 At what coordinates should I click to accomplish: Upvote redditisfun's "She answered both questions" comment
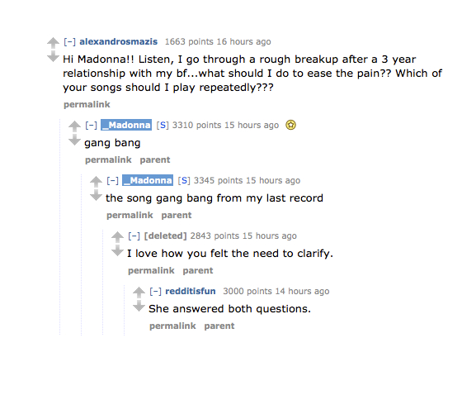pos(139,293)
